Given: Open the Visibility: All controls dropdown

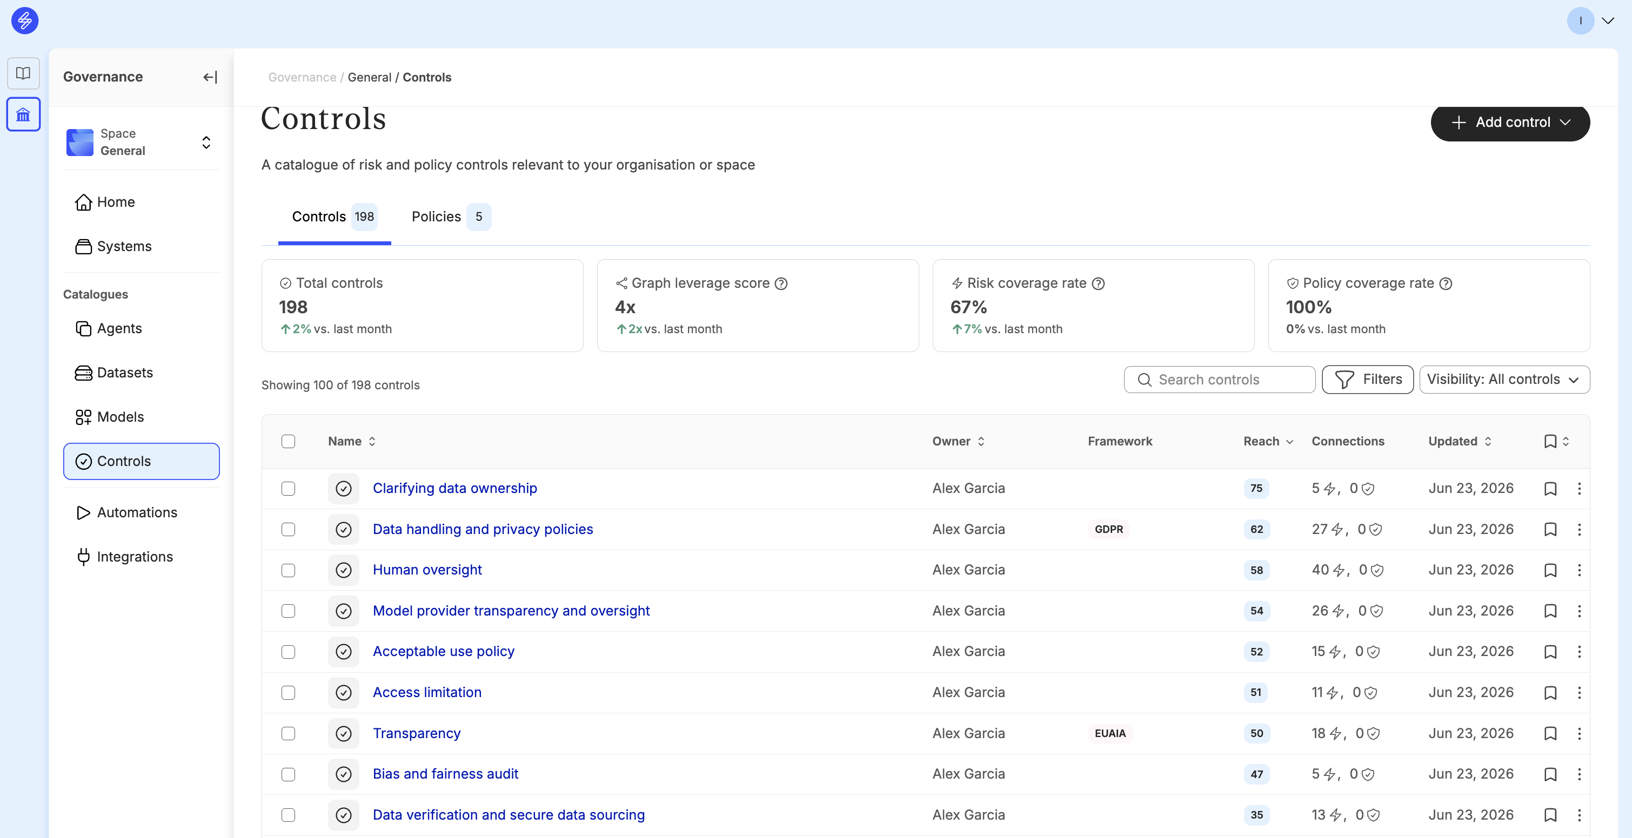Looking at the screenshot, I should point(1504,380).
